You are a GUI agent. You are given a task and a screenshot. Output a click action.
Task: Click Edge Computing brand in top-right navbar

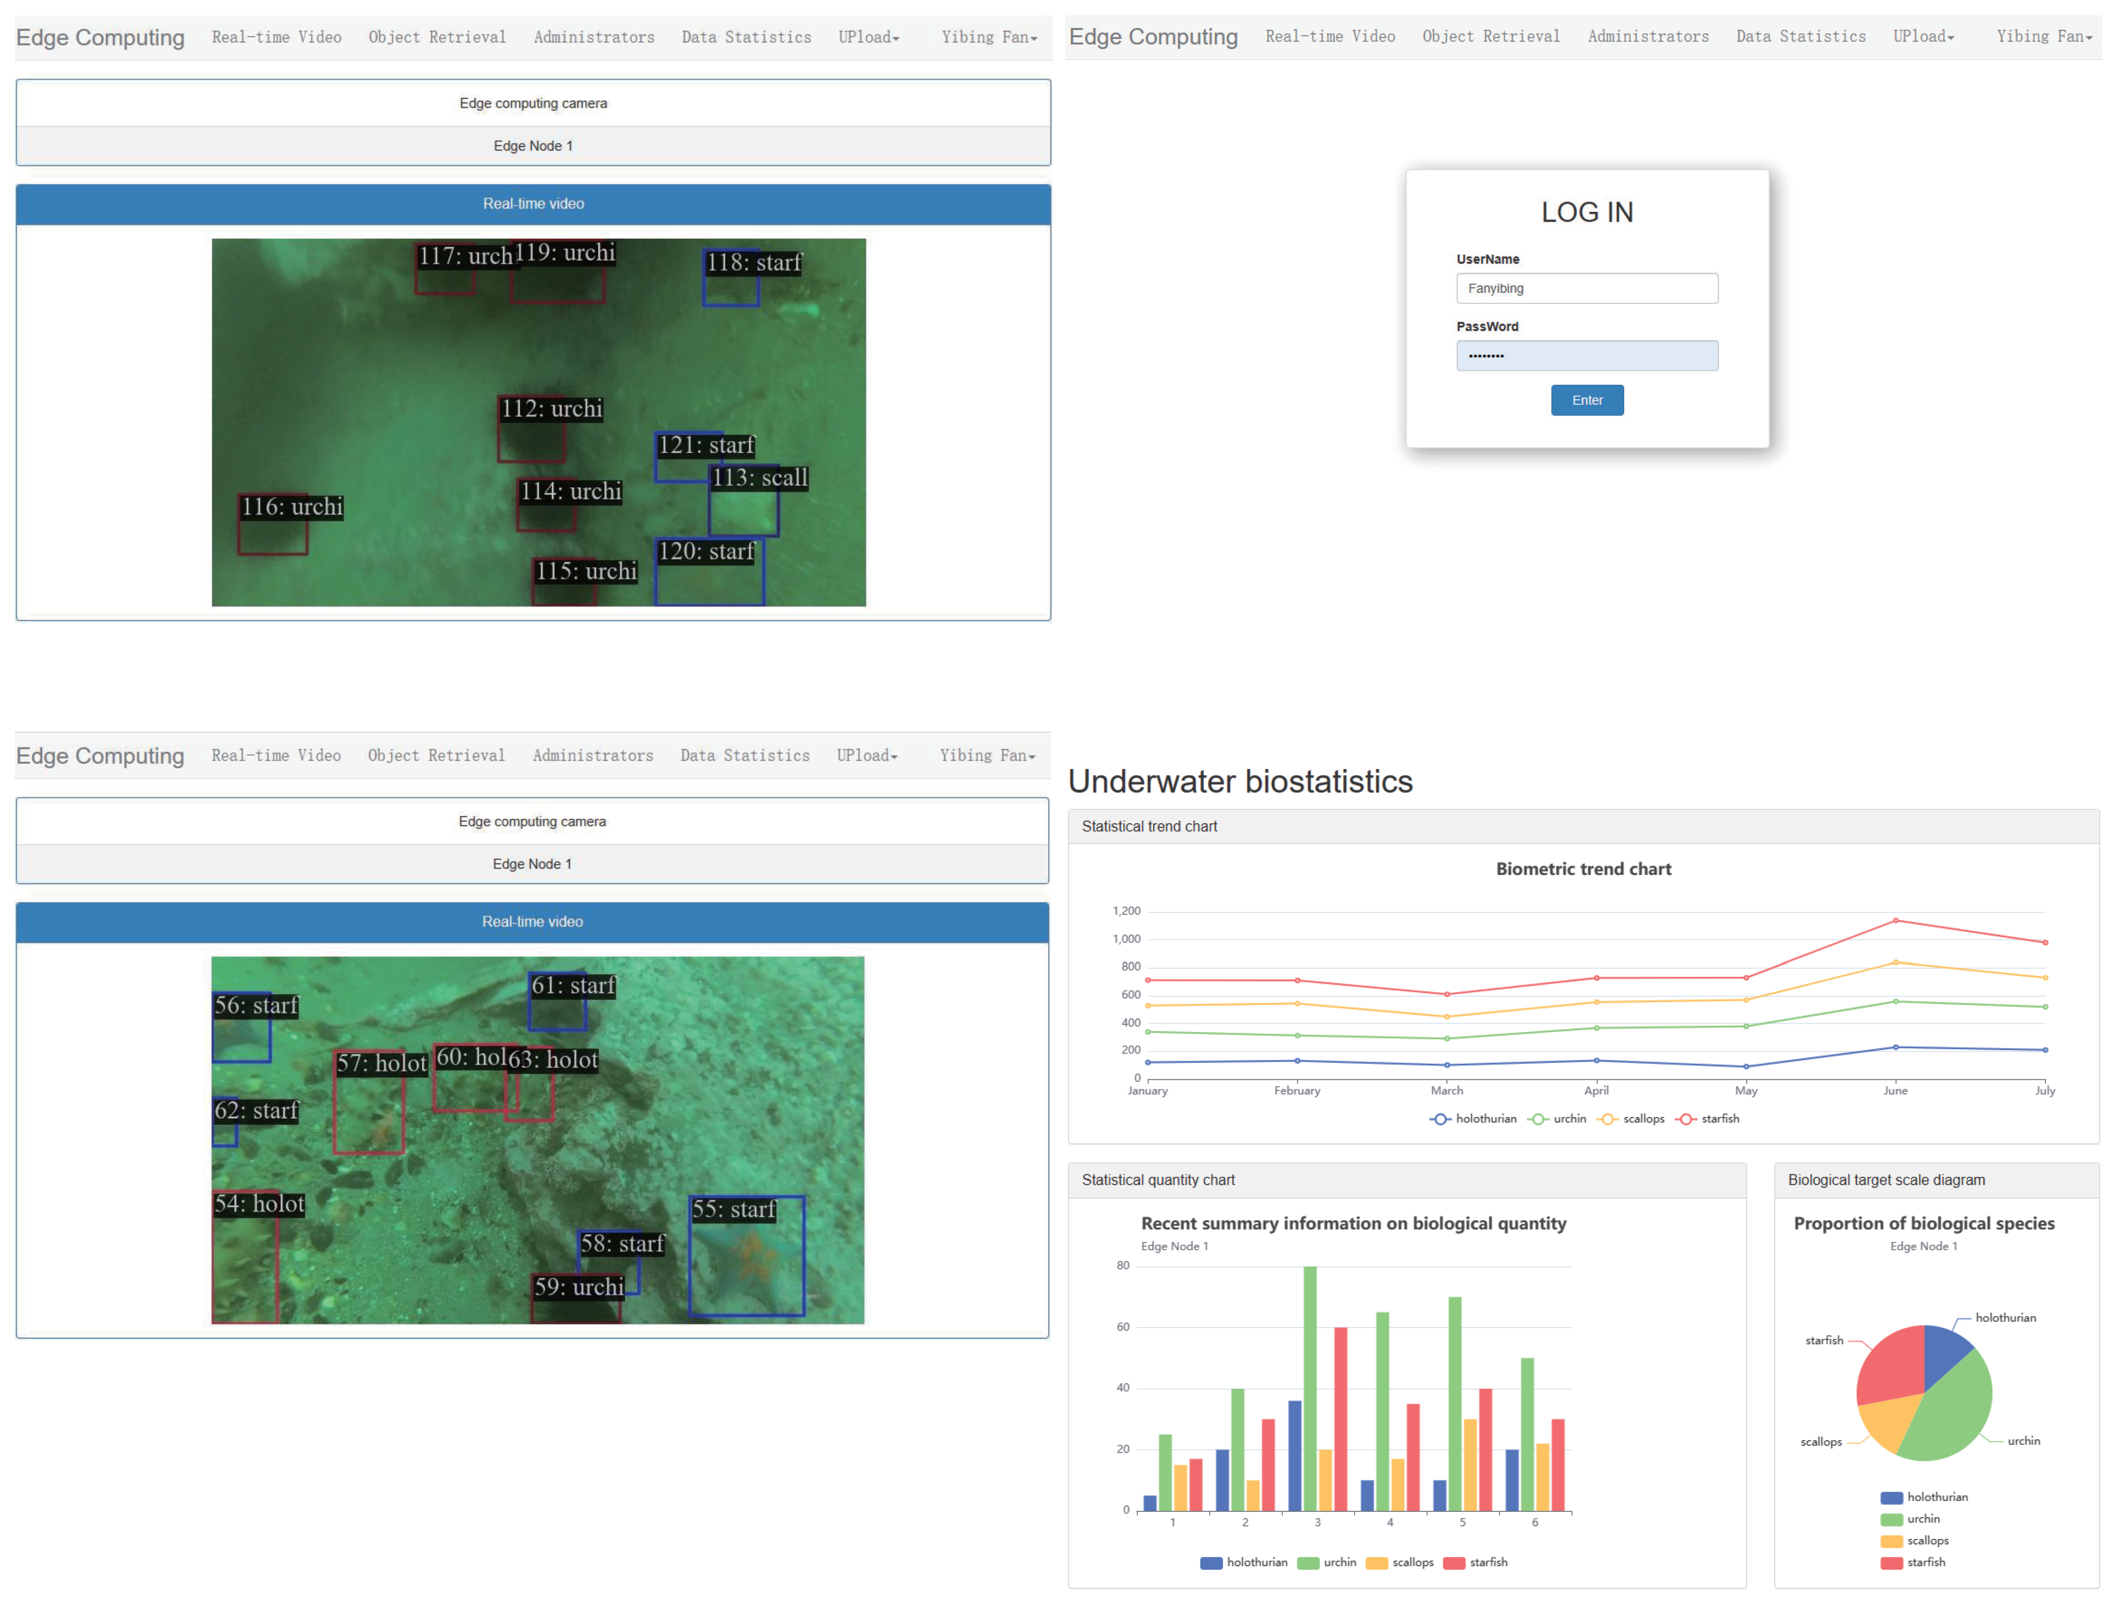click(x=1153, y=36)
